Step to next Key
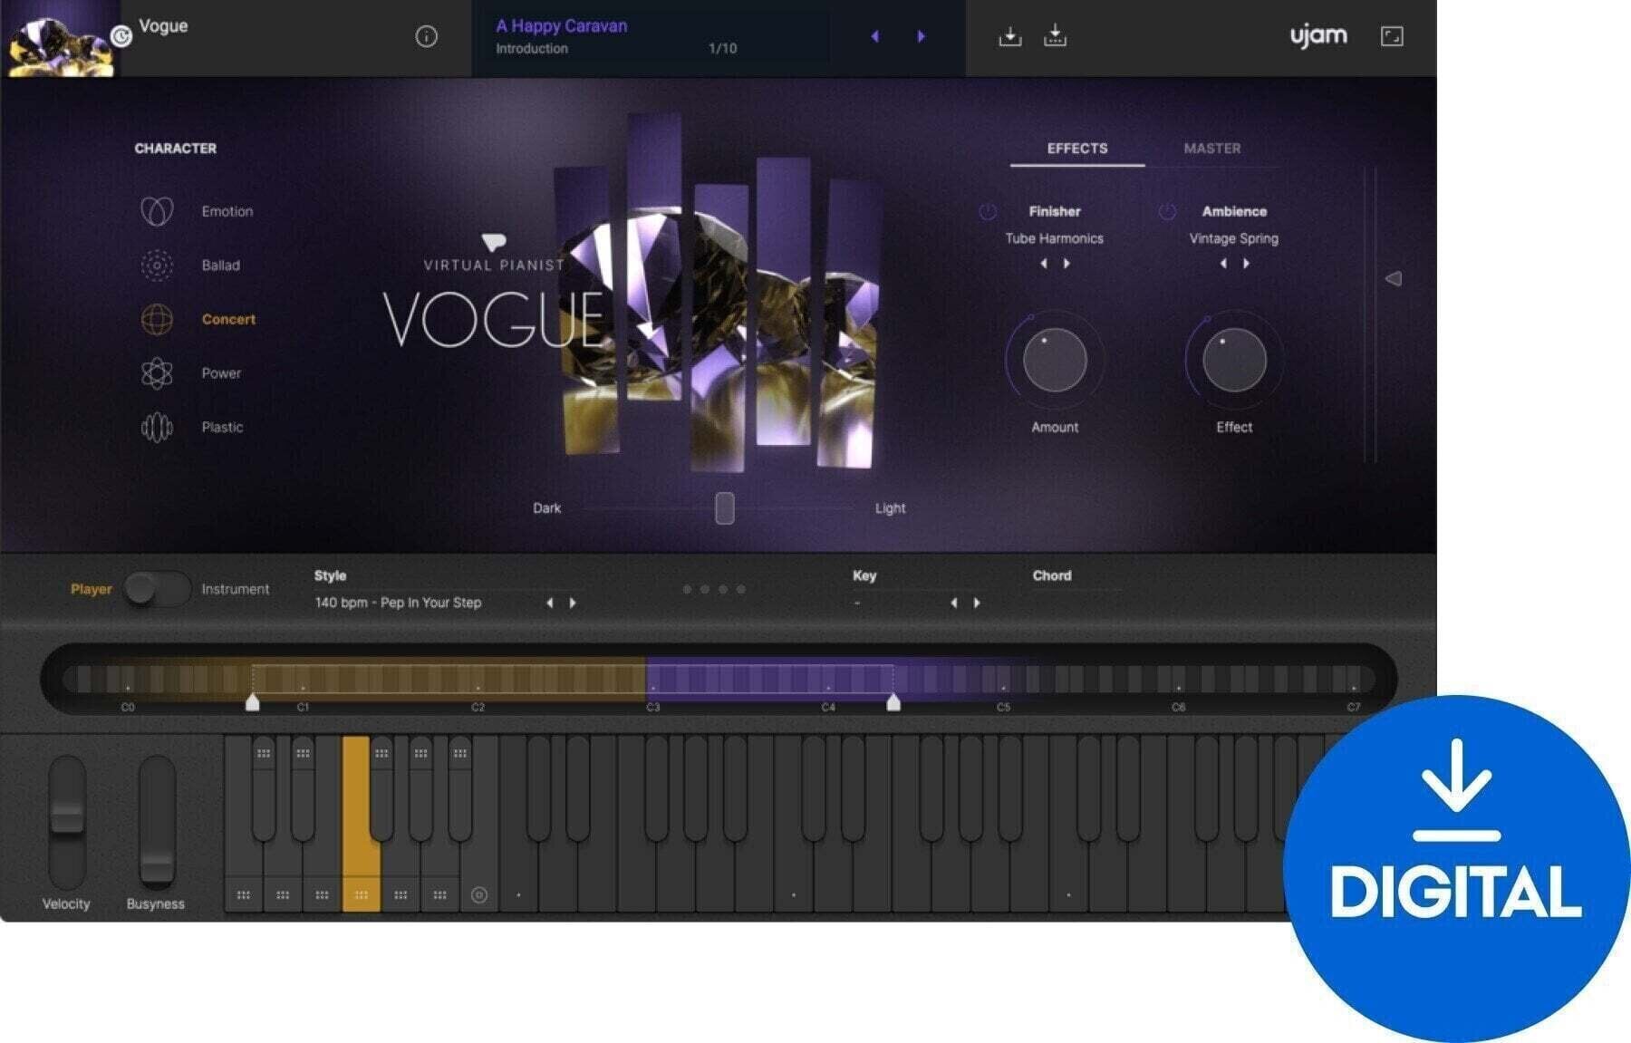 tap(977, 603)
